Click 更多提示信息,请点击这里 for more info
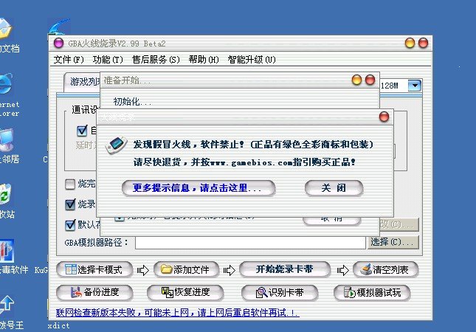 click(199, 188)
